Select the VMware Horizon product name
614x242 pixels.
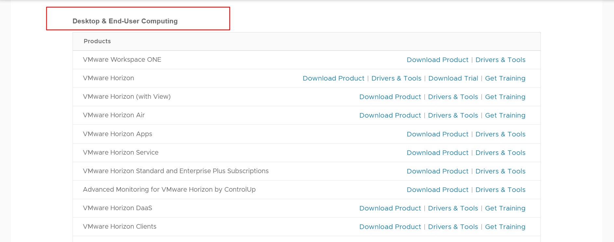108,78
